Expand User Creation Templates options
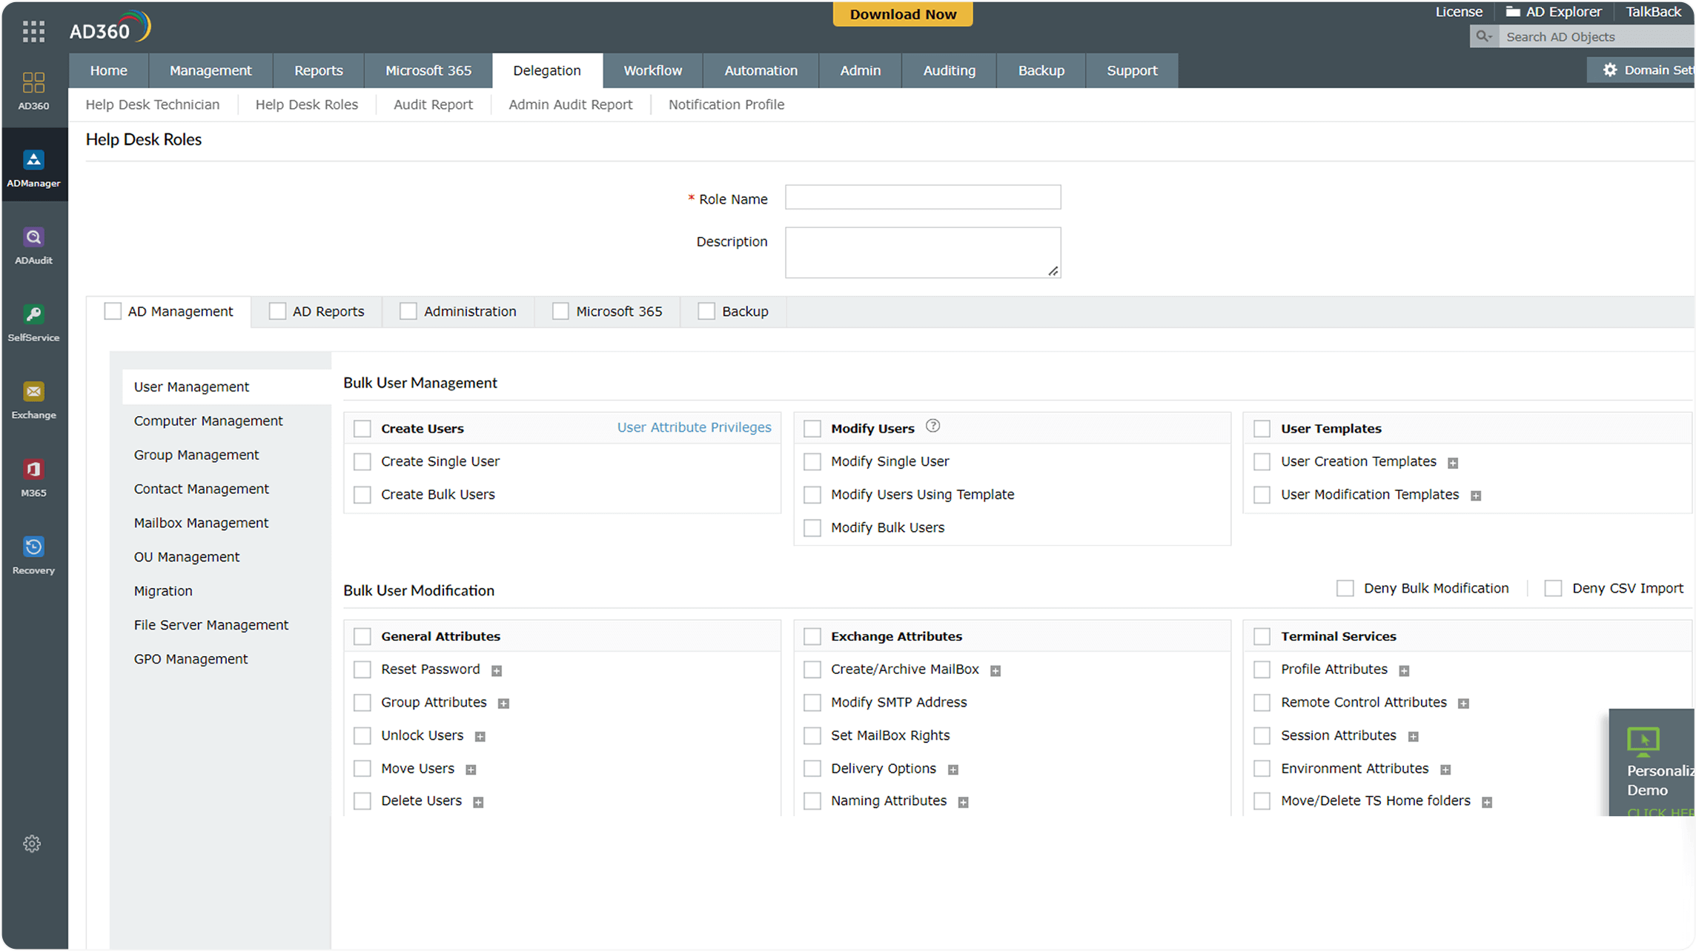Viewport: 1696px width, 951px height. coord(1454,461)
